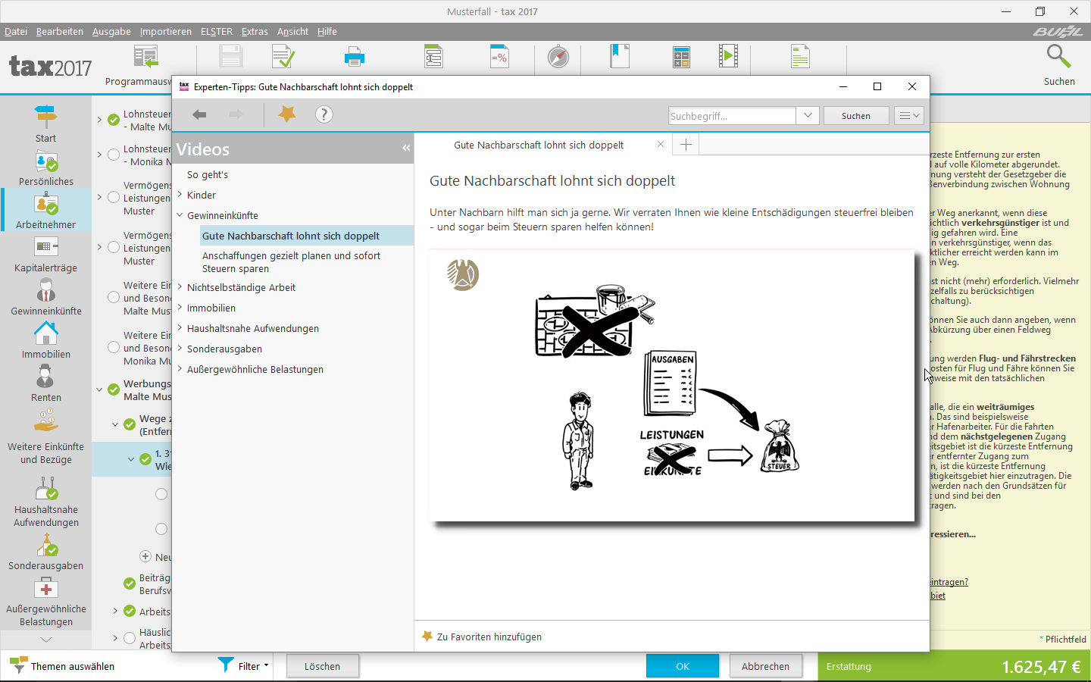The height and width of the screenshot is (682, 1091).
Task: Click the Themen auswählen icon
Action: (x=18, y=666)
